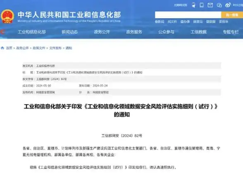Viewport: 243px width, 175px height.
Task: Select the 查办事 quick link
Action: [185, 22]
